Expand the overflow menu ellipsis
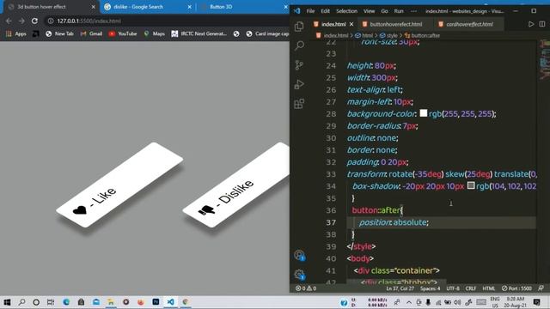550x309 pixels. [414, 11]
